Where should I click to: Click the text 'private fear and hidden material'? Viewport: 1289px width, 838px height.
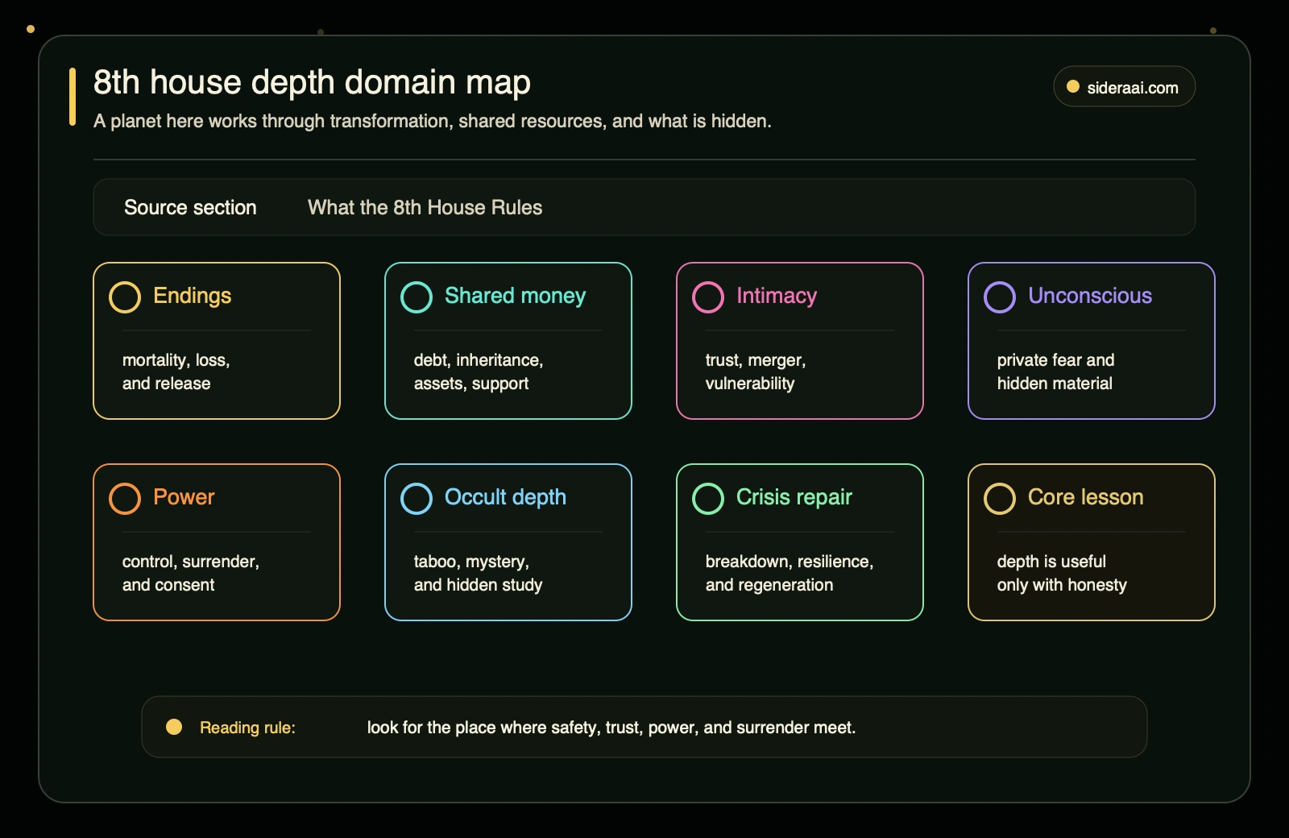coord(1055,371)
